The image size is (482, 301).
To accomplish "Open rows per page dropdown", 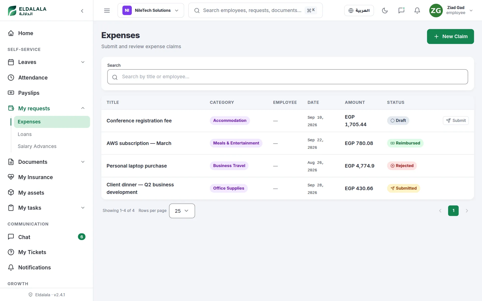I will 182,211.
